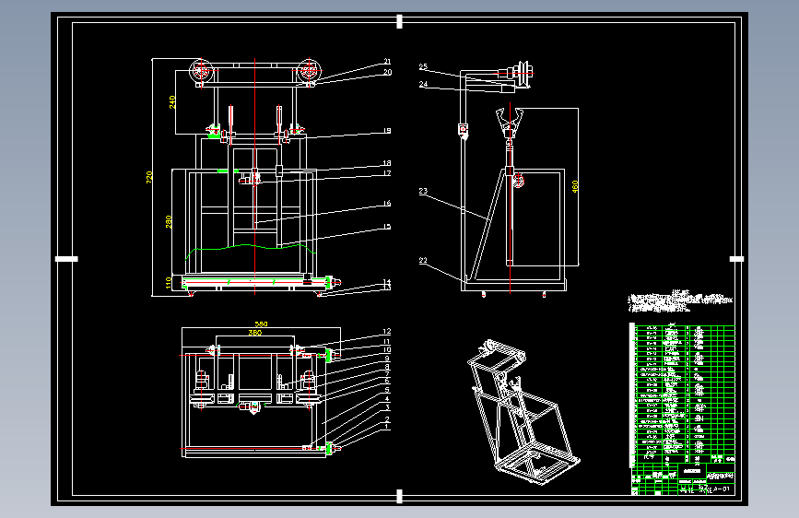Select the 240 vertical dimension text
This screenshot has width=799, height=518.
pyautogui.click(x=172, y=102)
